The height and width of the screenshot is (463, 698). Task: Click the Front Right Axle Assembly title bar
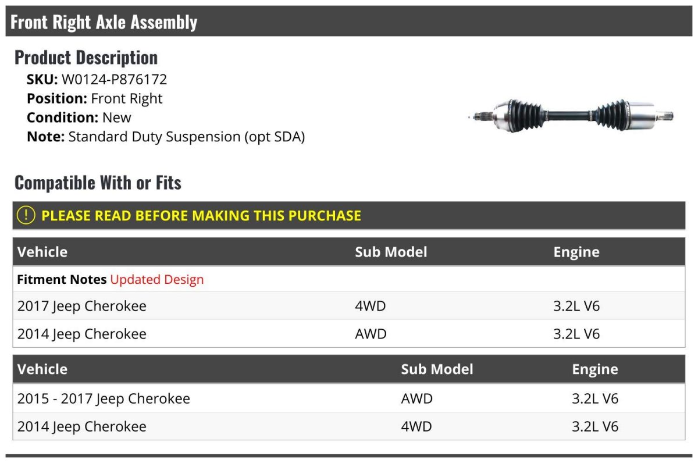coord(349,22)
